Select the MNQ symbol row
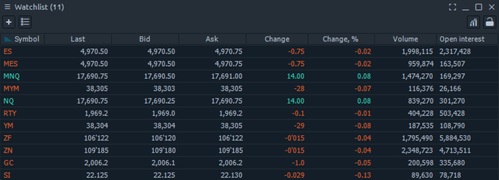The image size is (499, 180). coord(11,76)
